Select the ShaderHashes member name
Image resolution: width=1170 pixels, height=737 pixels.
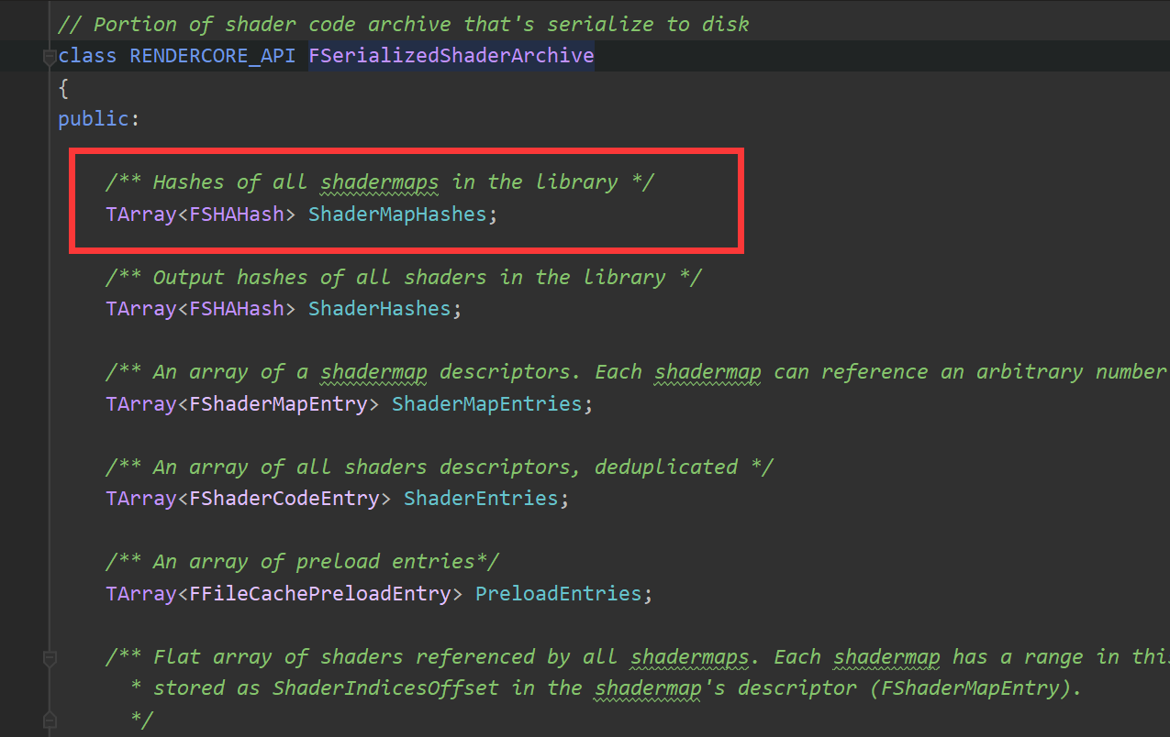[x=379, y=309]
